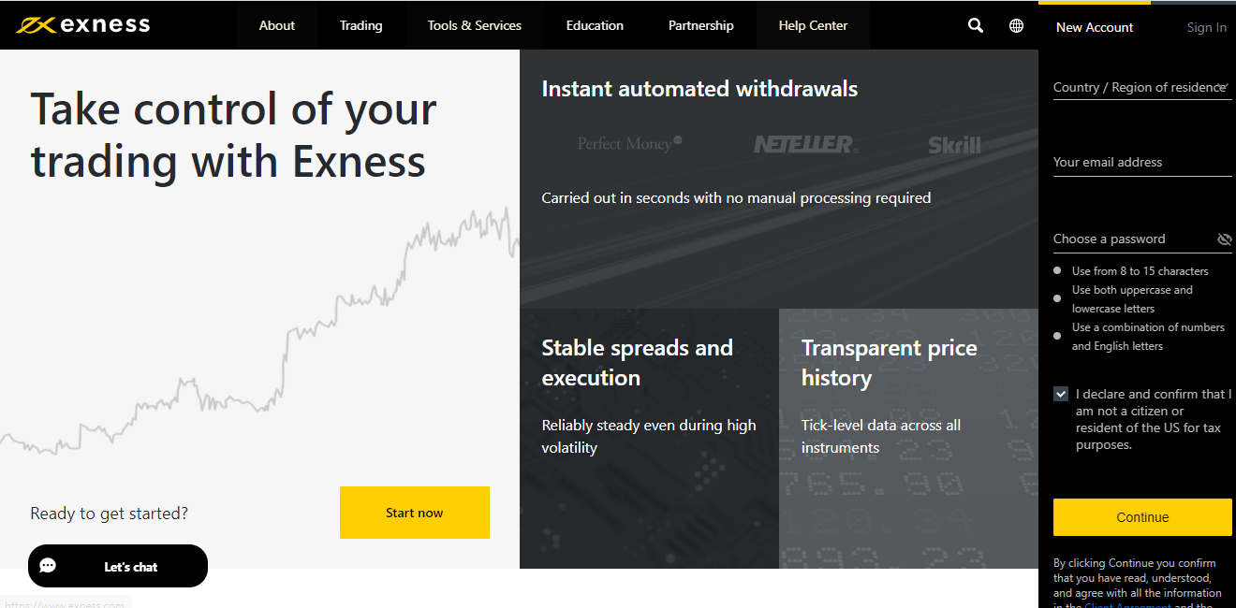Expand Country / Region of residence dropdown
1236x608 pixels.
pos(1142,87)
